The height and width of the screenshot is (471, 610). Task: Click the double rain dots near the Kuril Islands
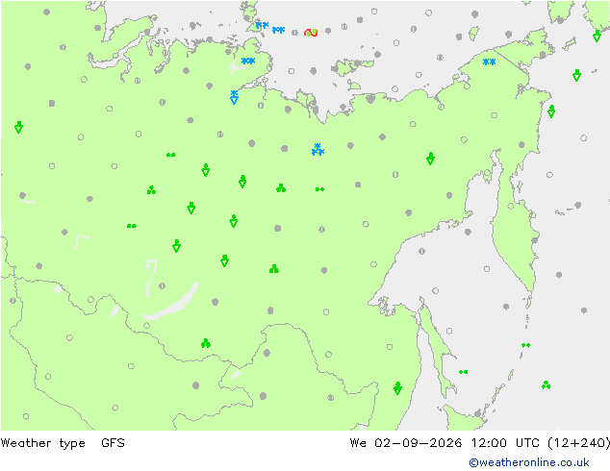(x=525, y=345)
